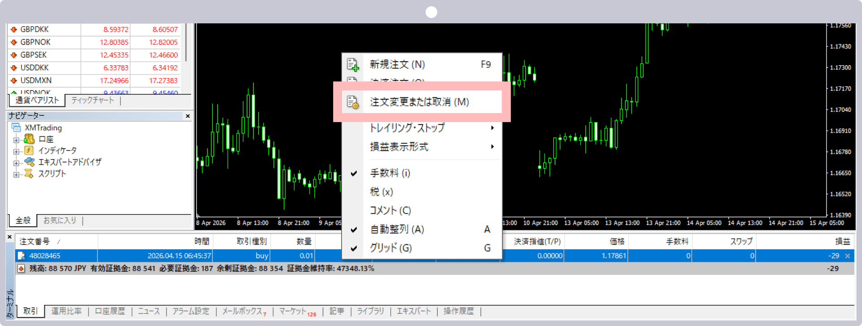Select the 全般 navigator tab

coord(23,220)
